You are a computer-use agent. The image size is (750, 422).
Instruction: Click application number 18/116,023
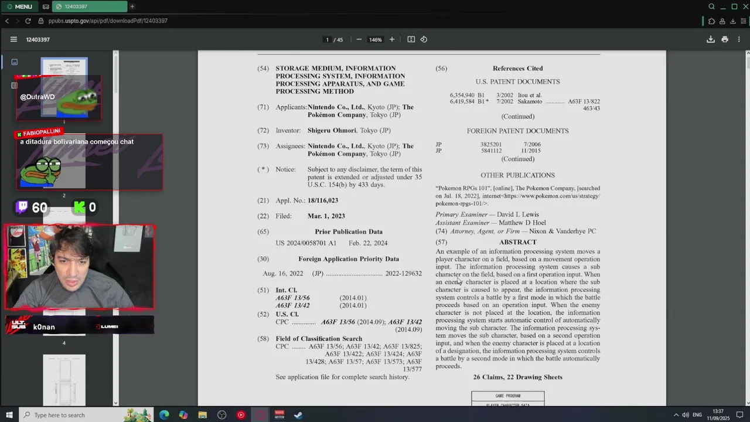[x=323, y=200]
